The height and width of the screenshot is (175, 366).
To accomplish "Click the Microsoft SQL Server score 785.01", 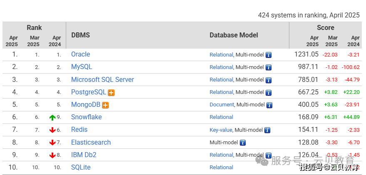I will pos(308,79).
